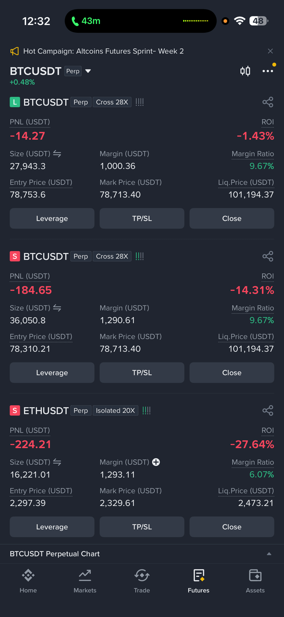Tap the Hot Campaign megaphone icon
Screen dimensions: 284x617
(14, 51)
